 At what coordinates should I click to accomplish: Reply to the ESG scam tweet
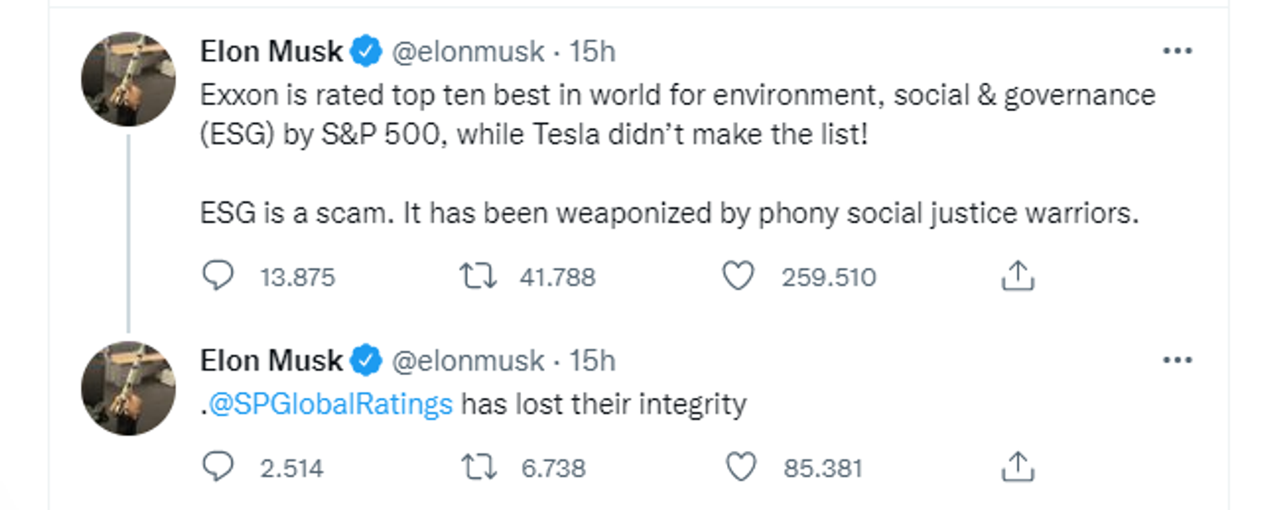(218, 276)
